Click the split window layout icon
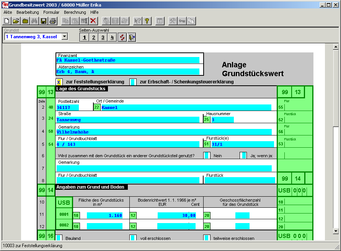Image resolution: width=341 pixels, height=251 pixels. (x=160, y=21)
